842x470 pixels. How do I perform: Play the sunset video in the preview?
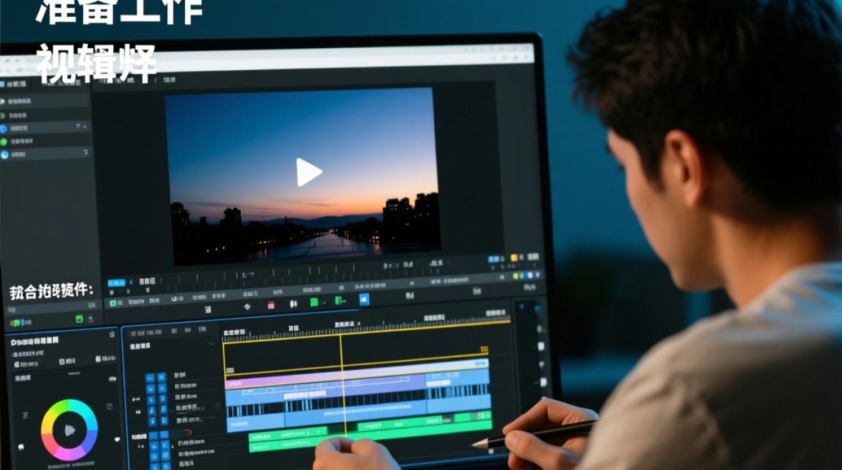click(x=308, y=172)
